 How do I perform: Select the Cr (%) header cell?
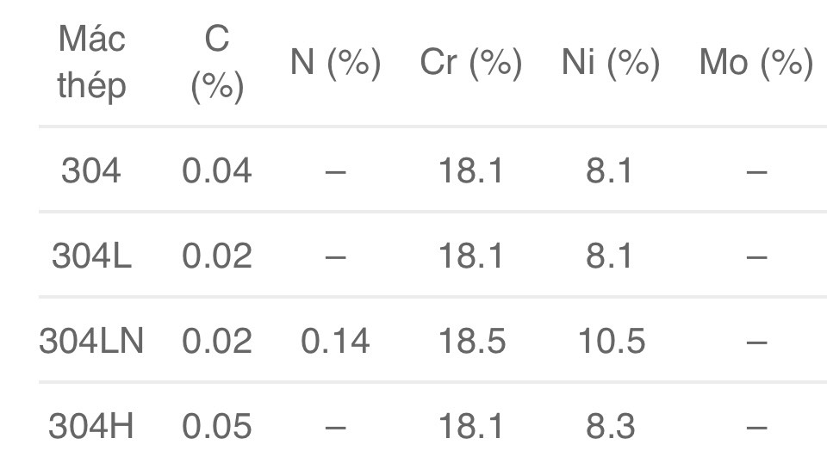[471, 63]
